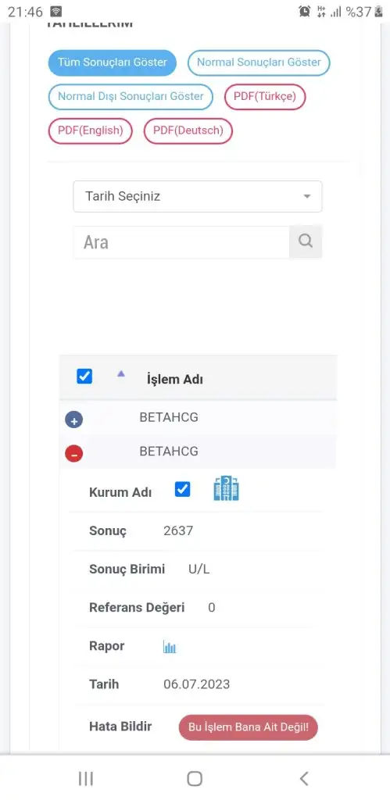390x800 pixels.
Task: Click the sort arrow beside İşlem Adı
Action: tap(121, 373)
